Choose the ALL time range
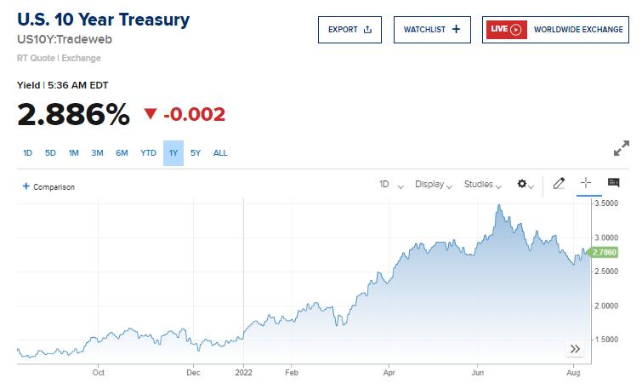Screen dimensions: 642x389 (220, 153)
